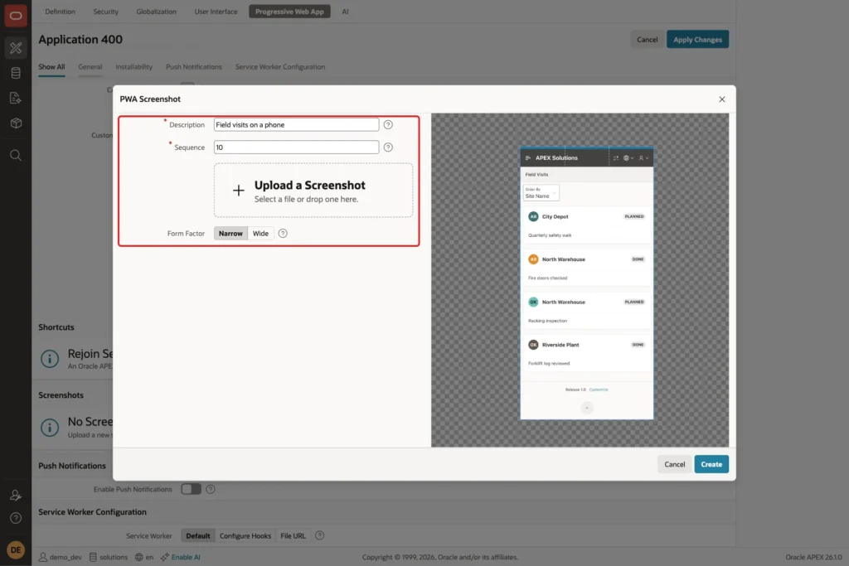Click the Rejoin Session shortcut info icon
849x566 pixels.
point(50,358)
